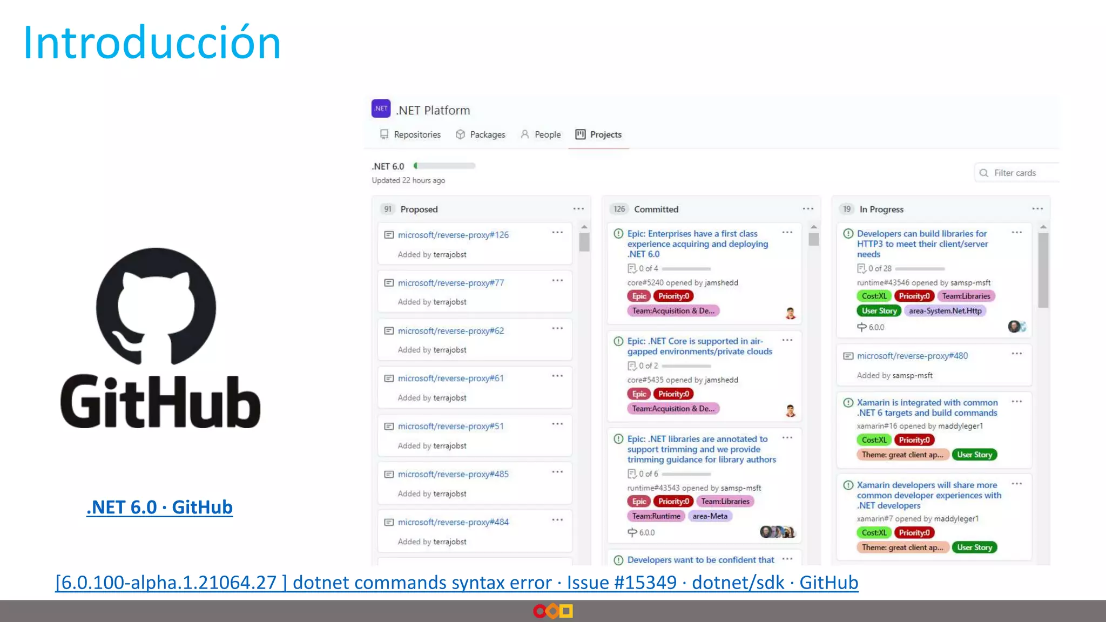Click the In Progress column scrollbar
The height and width of the screenshot is (622, 1106).
(1043, 270)
